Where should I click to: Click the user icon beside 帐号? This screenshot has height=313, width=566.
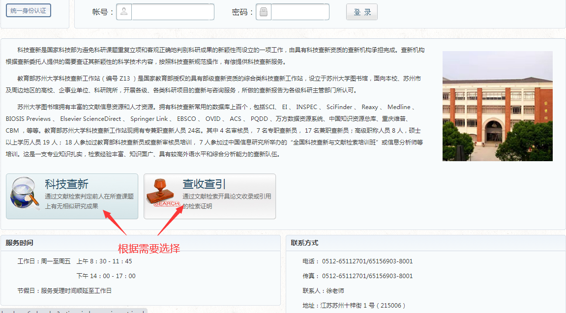coord(124,12)
